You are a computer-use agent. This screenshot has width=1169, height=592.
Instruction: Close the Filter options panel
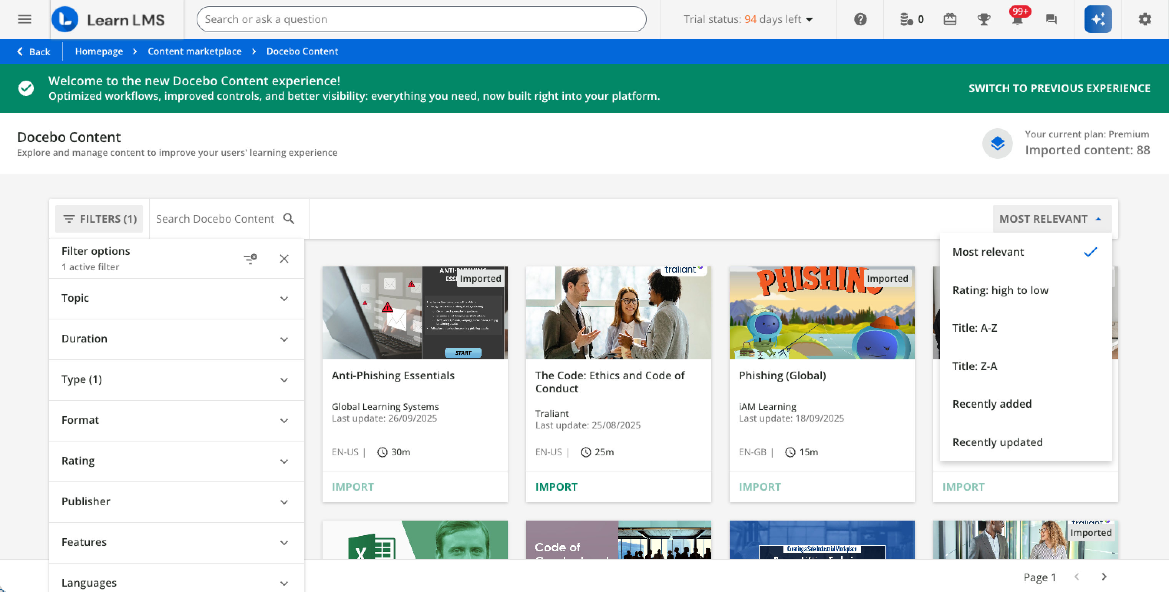[x=284, y=259]
